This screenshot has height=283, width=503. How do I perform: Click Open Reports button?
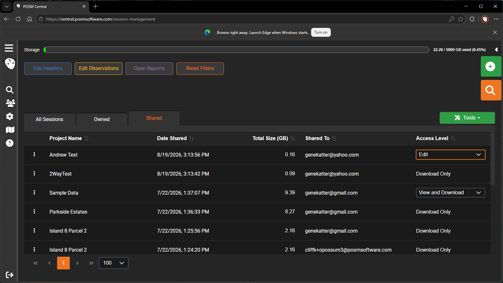(149, 68)
